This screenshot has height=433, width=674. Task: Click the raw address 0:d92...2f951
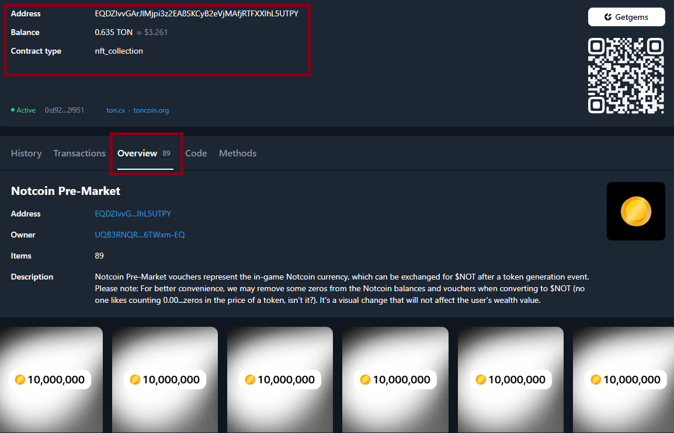pos(64,110)
